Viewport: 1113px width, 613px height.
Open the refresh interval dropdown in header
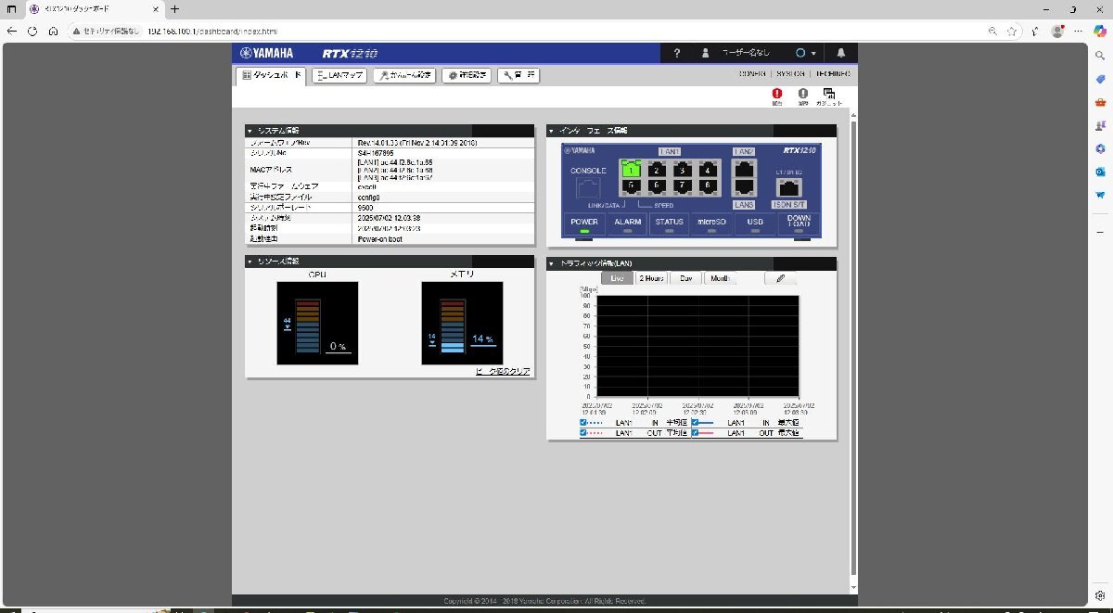point(806,53)
